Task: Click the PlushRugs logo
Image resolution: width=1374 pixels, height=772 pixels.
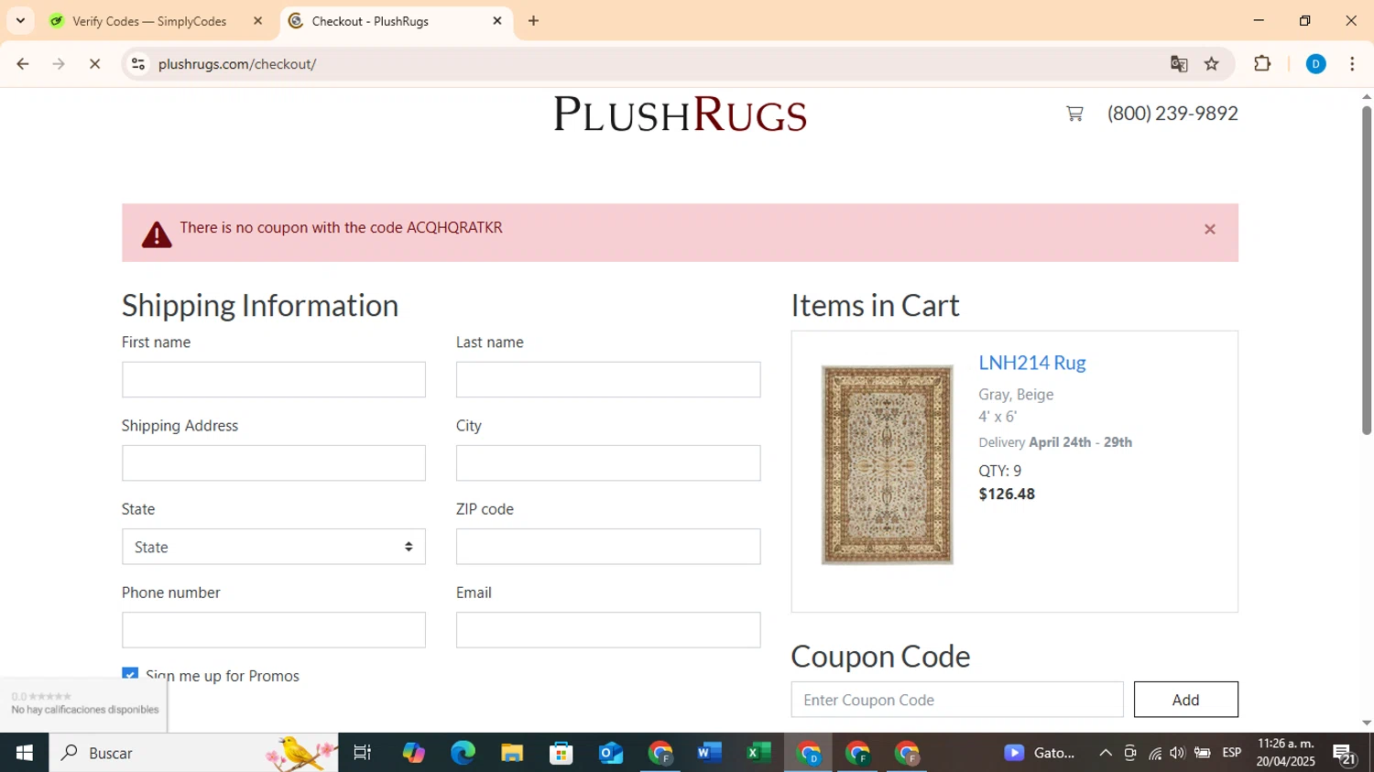Action: point(680,114)
